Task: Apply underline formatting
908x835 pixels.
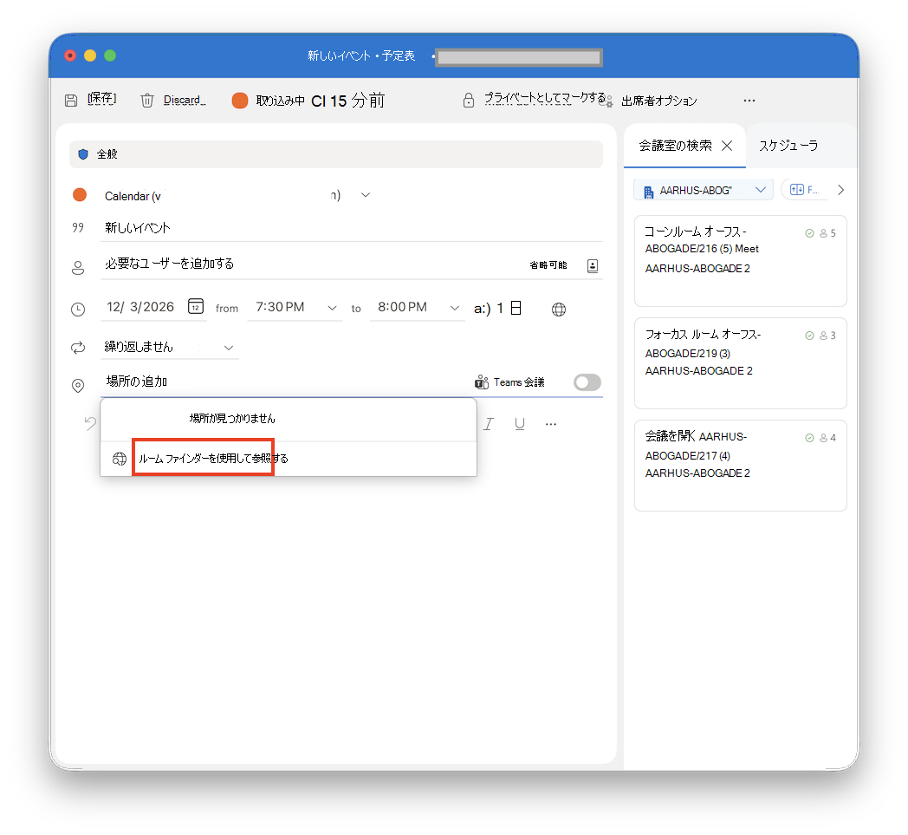Action: point(520,424)
